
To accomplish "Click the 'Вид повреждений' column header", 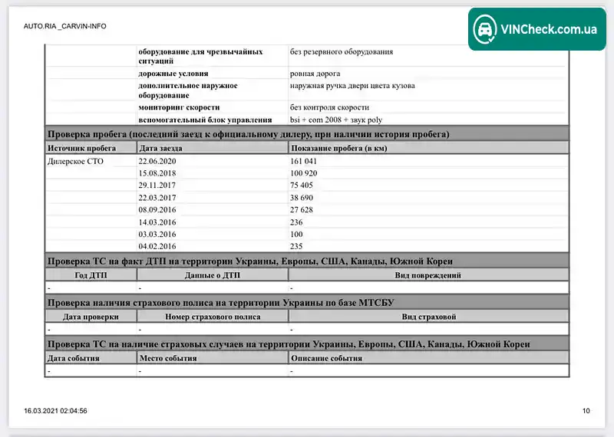I will pos(428,275).
